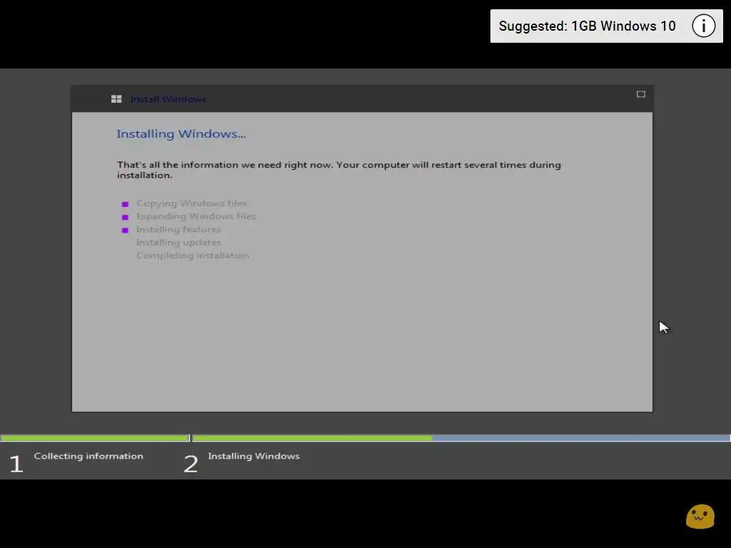Click 'Installing features' step
The image size is (731, 548).
(178, 229)
